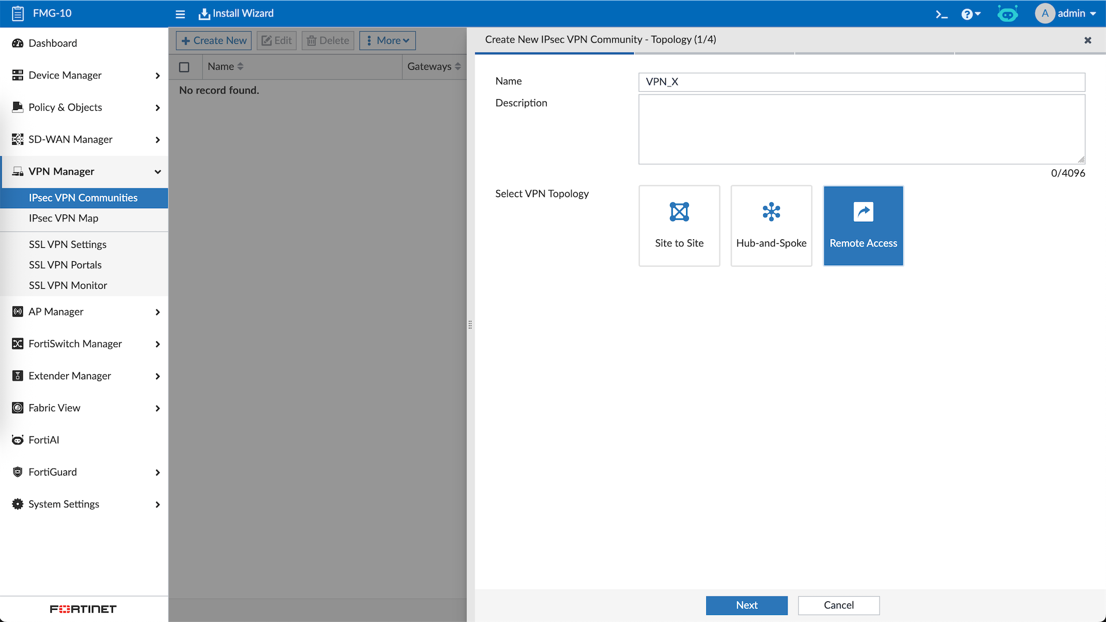Tick the select-all checkbox in table header
This screenshot has width=1106, height=622.
coord(184,67)
